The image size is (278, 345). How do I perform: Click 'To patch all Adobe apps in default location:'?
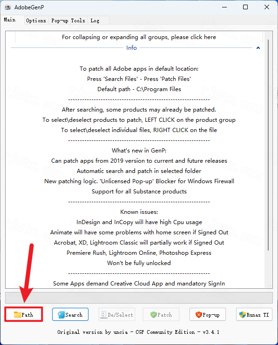139,69
